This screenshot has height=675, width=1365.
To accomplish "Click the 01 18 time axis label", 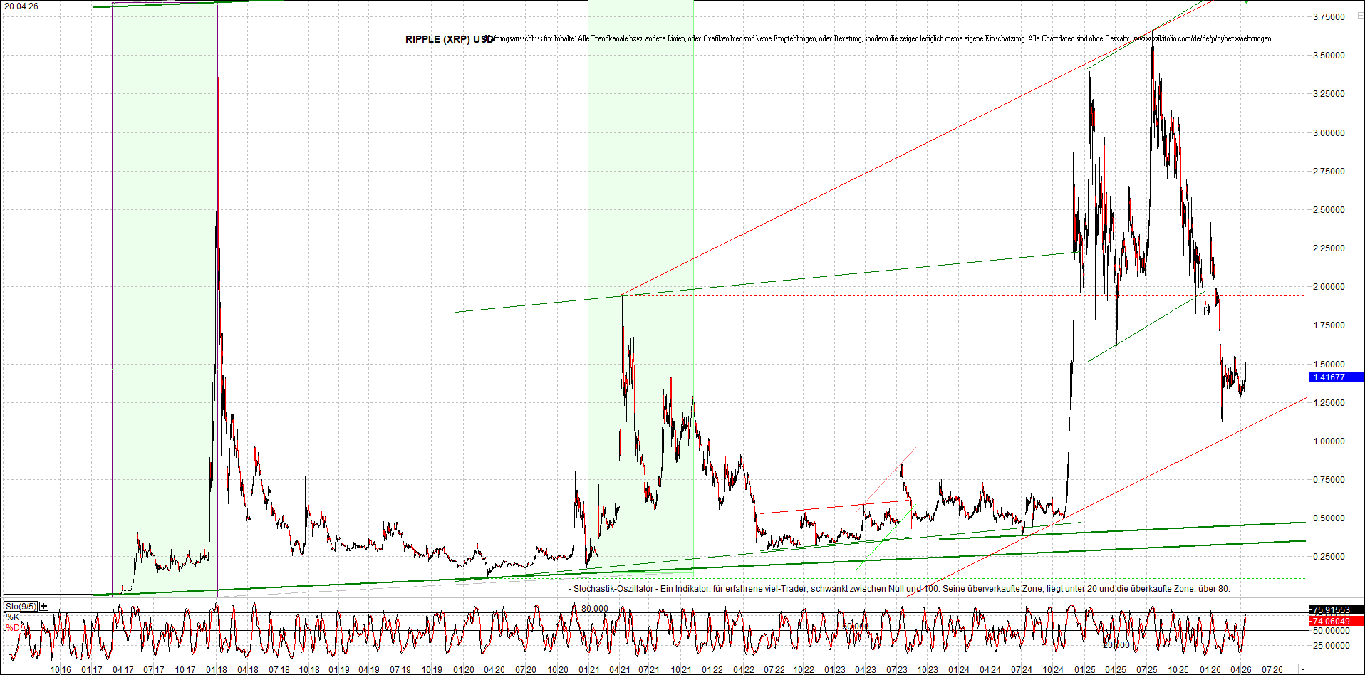I will coord(217,670).
